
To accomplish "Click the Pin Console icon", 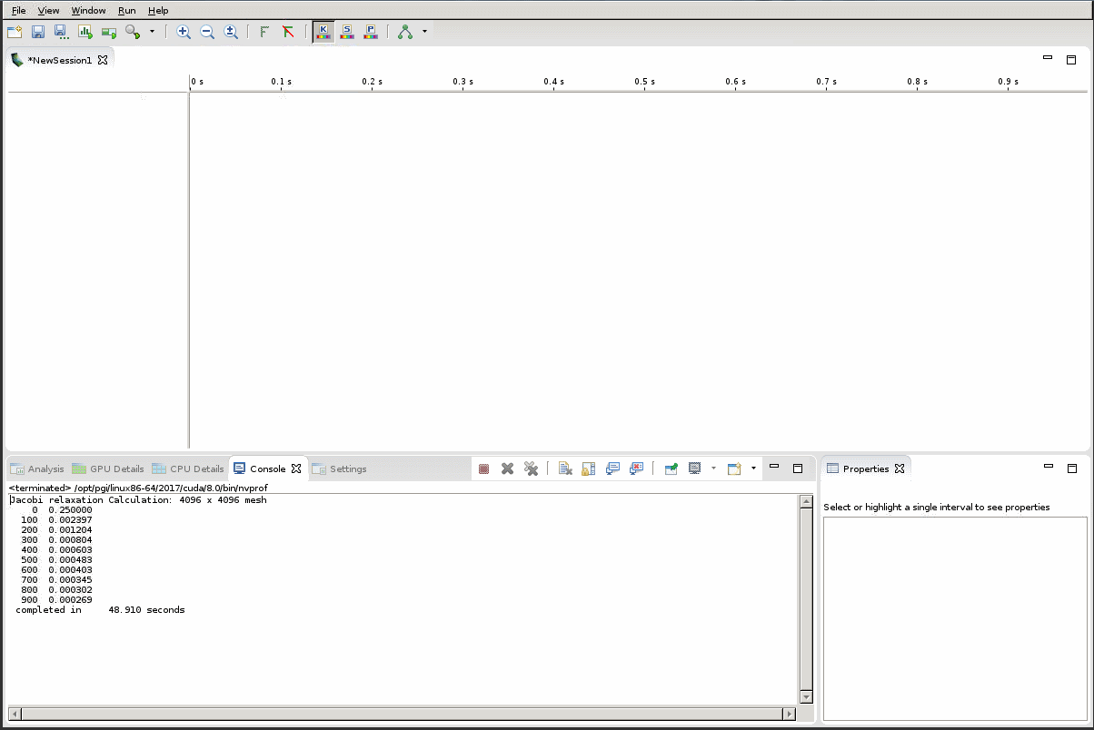I will pyautogui.click(x=671, y=469).
